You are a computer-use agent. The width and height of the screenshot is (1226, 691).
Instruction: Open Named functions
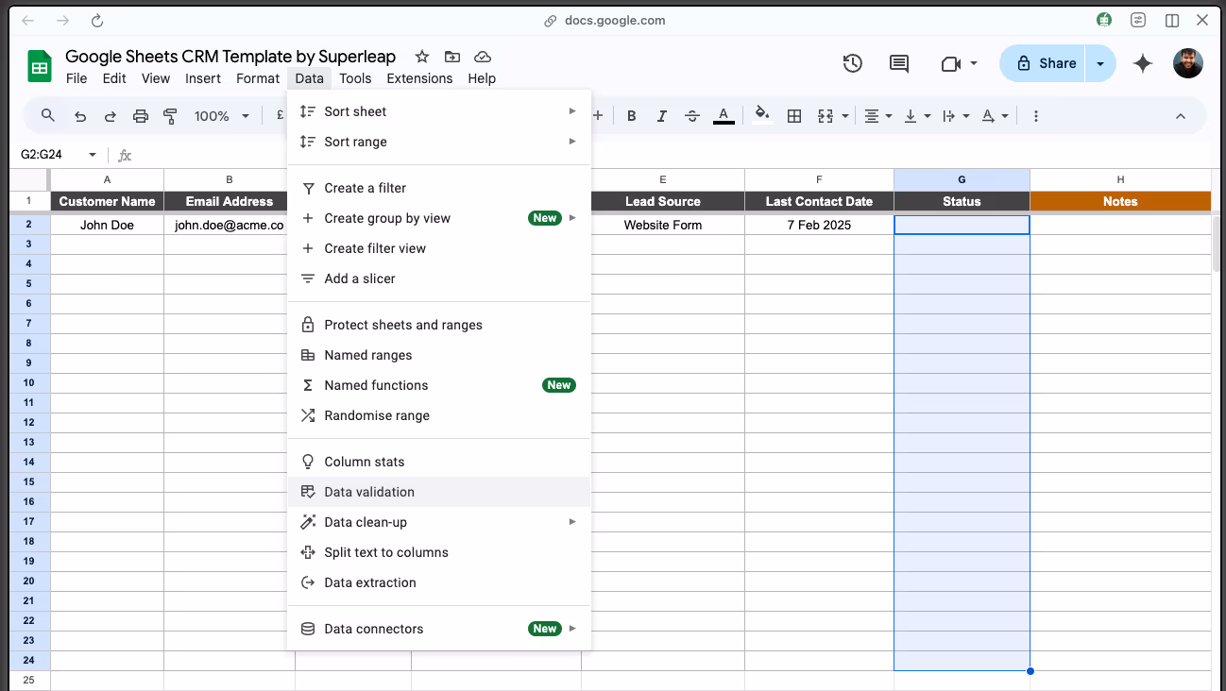(439, 385)
